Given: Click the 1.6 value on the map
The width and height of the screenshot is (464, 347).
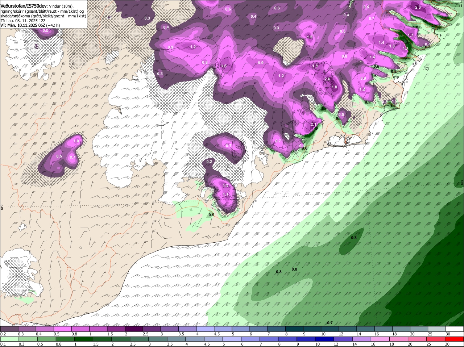Looking at the screenshot, I should click(x=224, y=66).
